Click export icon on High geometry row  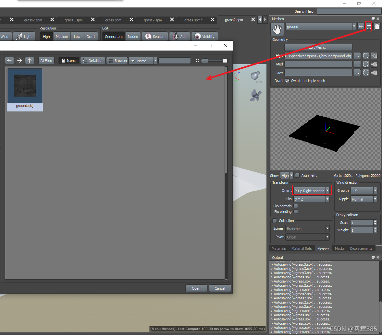[374, 56]
